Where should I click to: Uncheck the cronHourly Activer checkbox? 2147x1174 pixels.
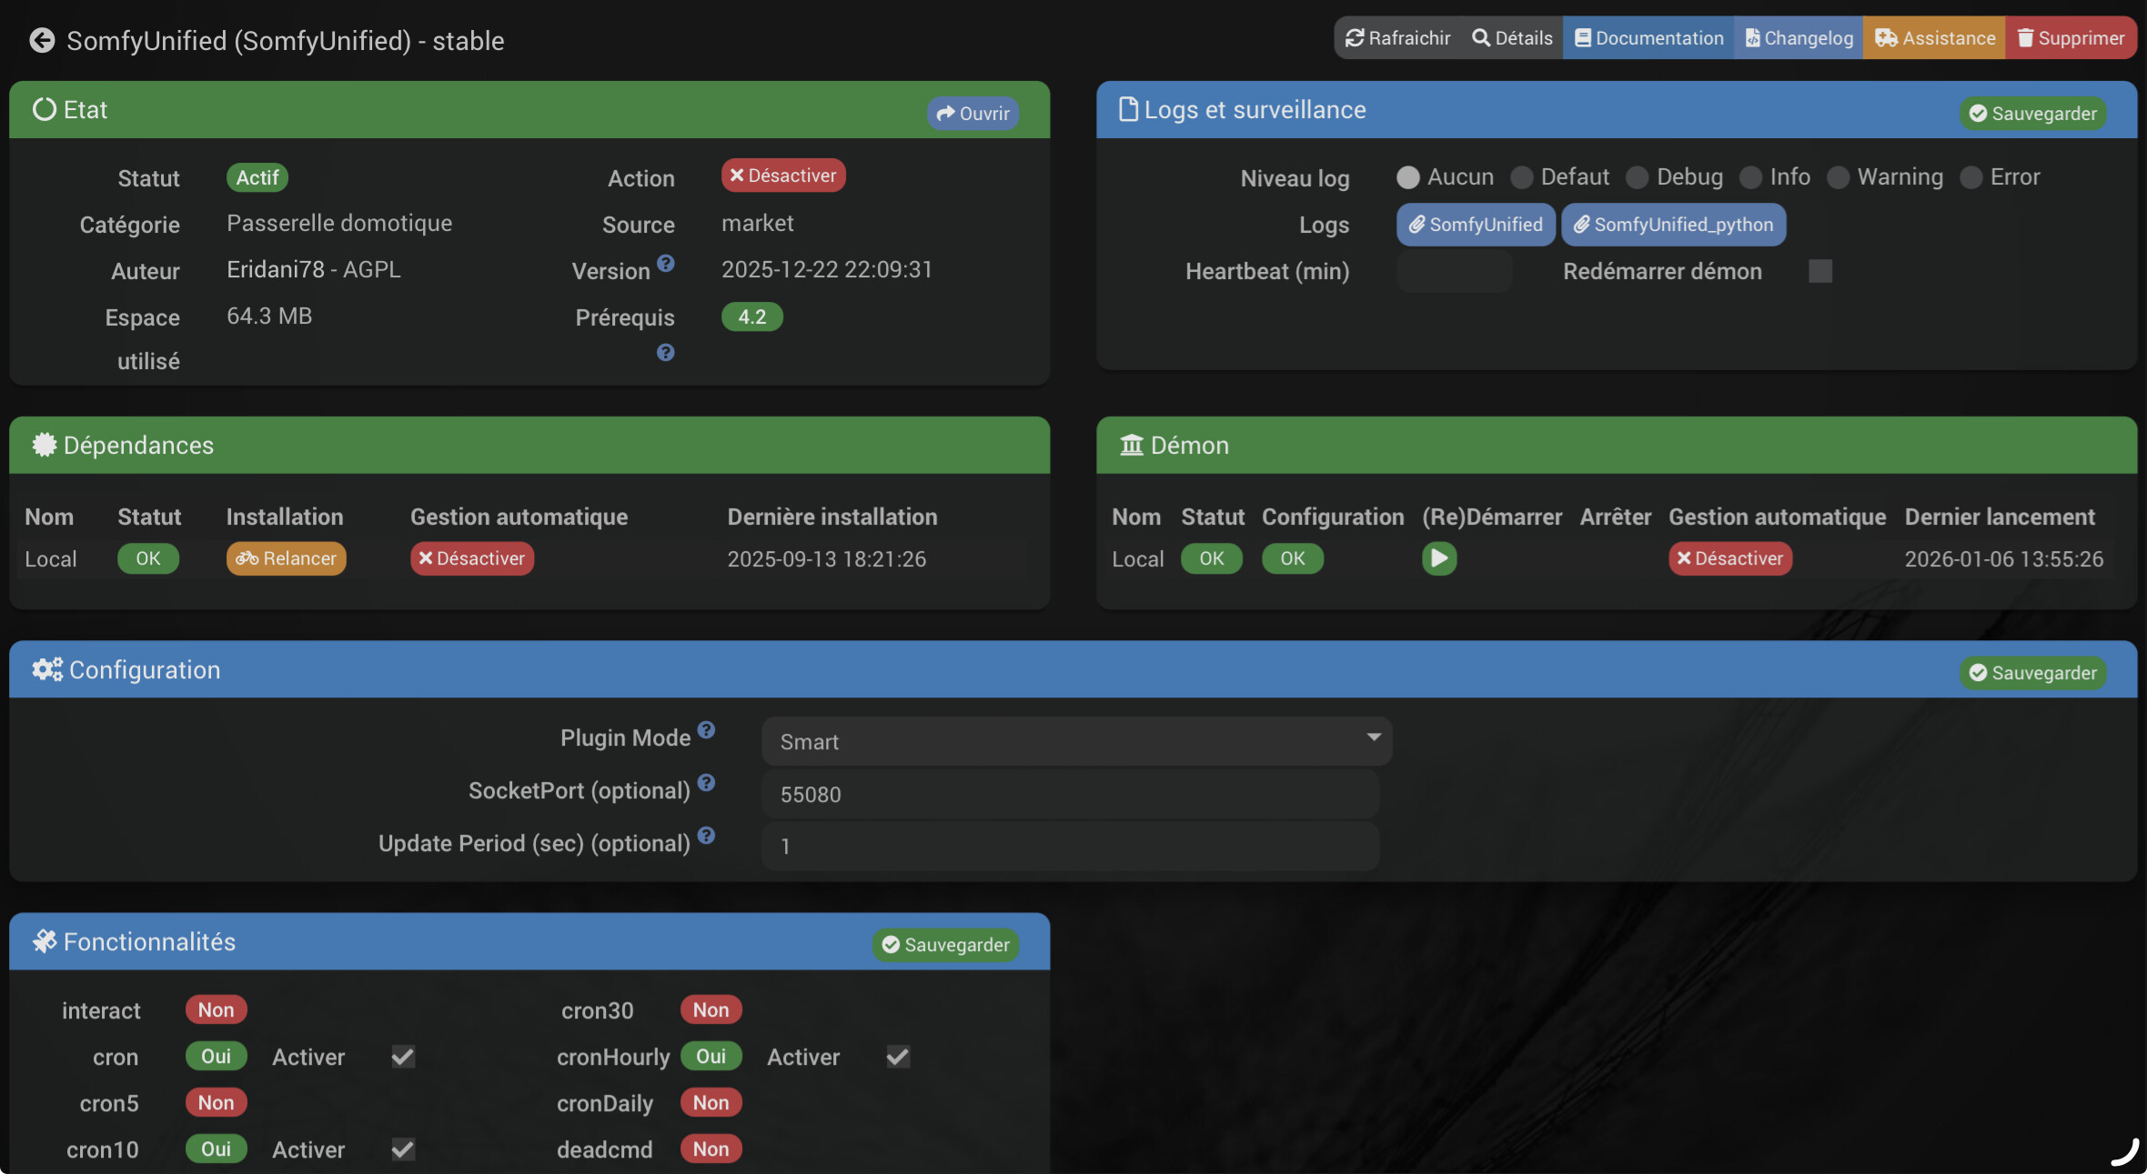[898, 1057]
